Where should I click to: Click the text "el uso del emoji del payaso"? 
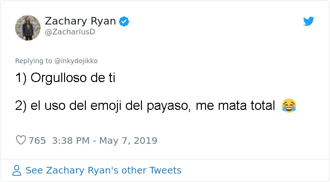(x=109, y=106)
